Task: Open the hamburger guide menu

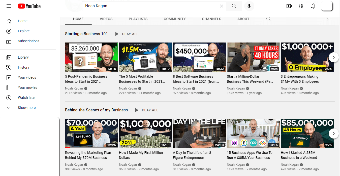Action: coord(9,6)
